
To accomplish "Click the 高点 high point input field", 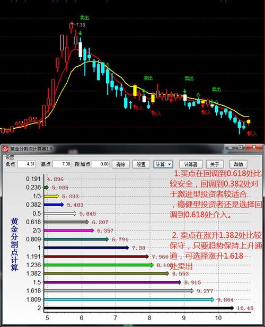I will click(x=62, y=164).
